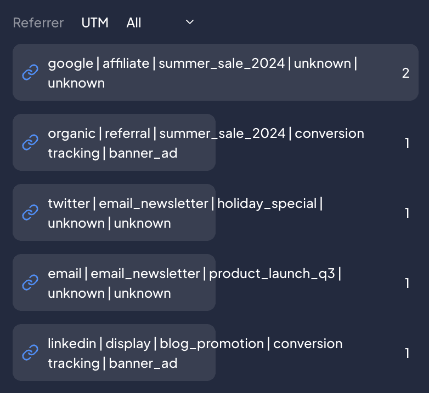Click the count 1 on linkedin row
Image resolution: width=429 pixels, height=393 pixels.
point(407,353)
